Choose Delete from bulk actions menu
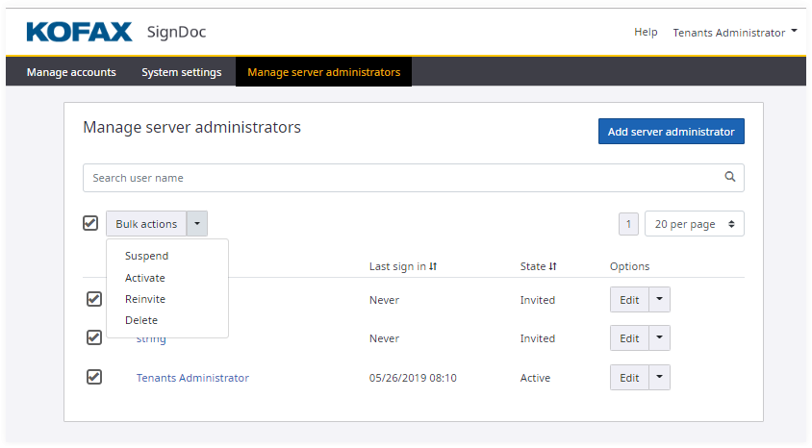 pyautogui.click(x=141, y=320)
